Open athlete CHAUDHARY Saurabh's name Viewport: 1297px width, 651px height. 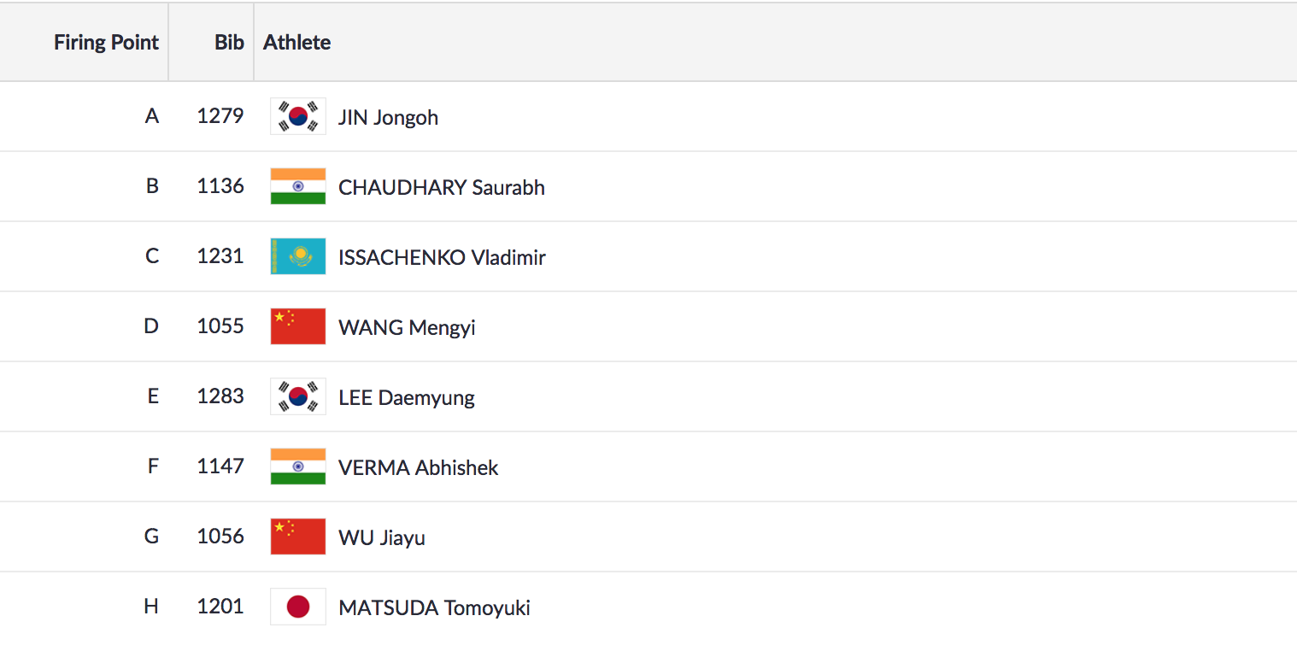tap(442, 187)
